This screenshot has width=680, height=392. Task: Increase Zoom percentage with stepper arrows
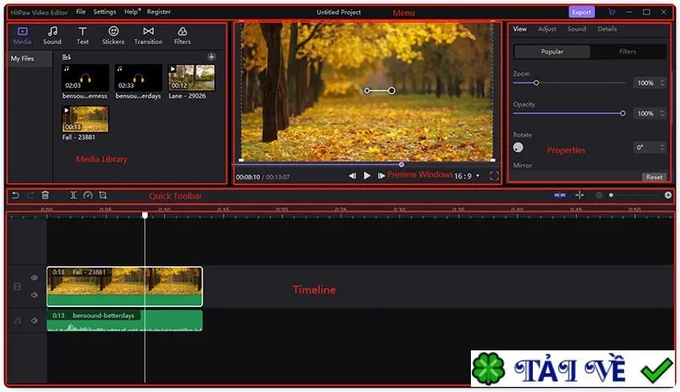pos(662,81)
